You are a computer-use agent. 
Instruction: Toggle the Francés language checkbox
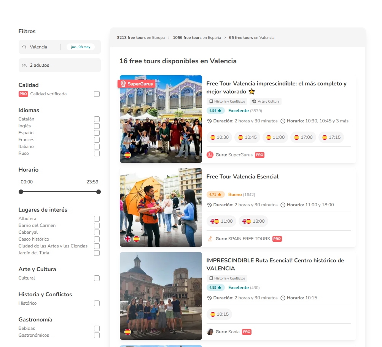click(x=97, y=140)
